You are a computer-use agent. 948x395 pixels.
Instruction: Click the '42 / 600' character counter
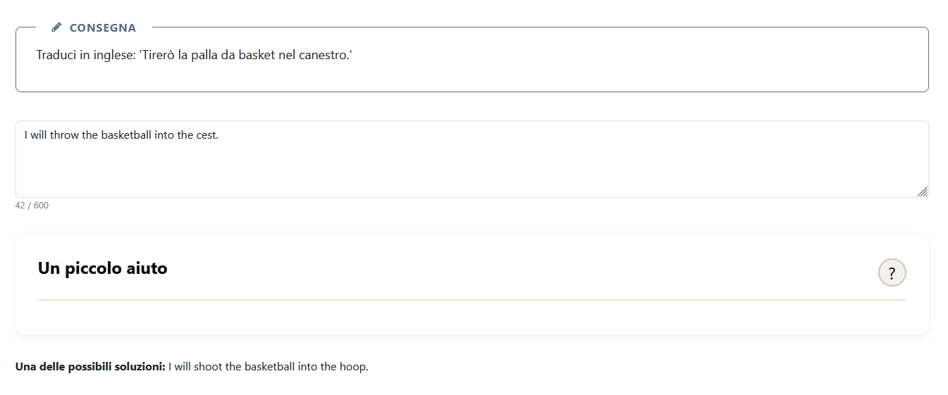click(32, 206)
